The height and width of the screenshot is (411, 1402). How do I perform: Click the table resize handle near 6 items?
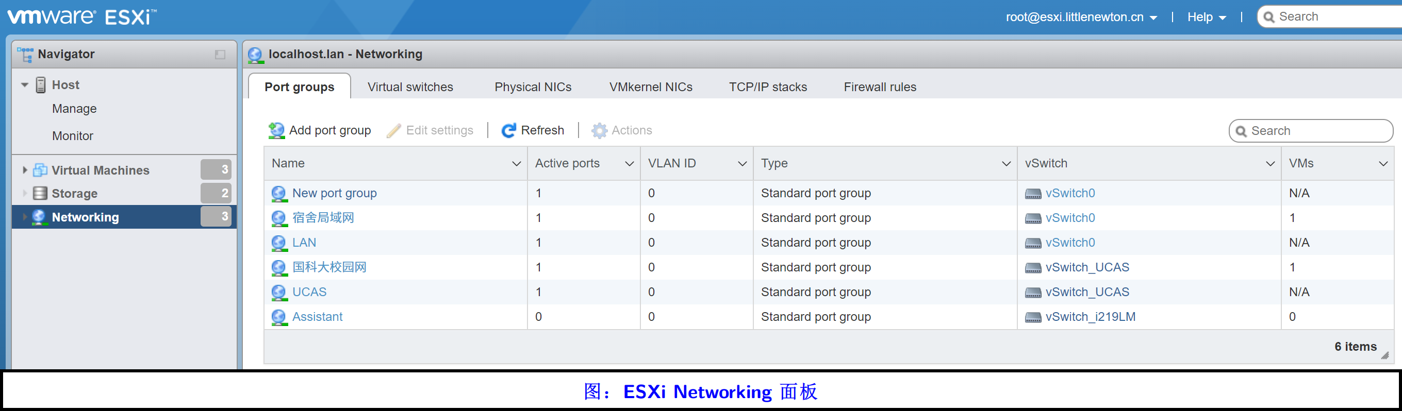(1385, 355)
